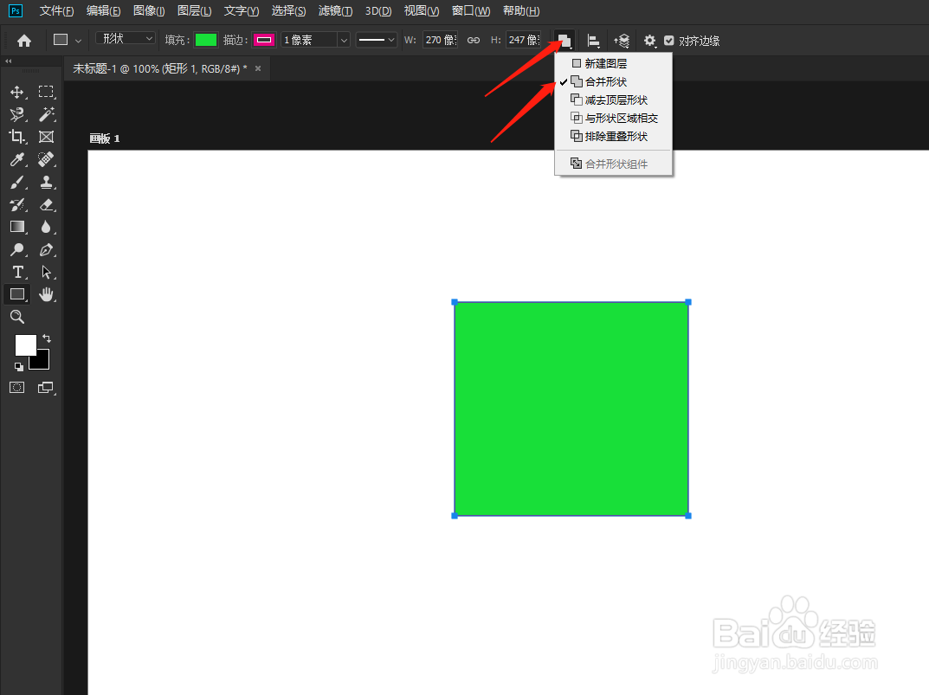Select the Type tool
This screenshot has width=929, height=695.
(17, 272)
